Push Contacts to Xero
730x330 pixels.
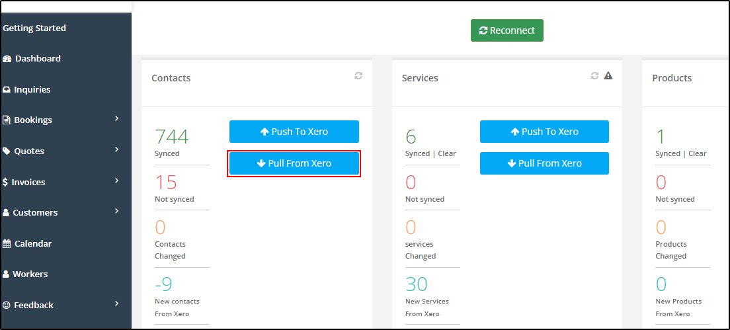point(294,132)
